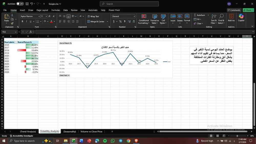Image resolution: width=256 pixels, height=144 pixels.
Task: Open Row Labels filter dropdown
Action: [16, 42]
